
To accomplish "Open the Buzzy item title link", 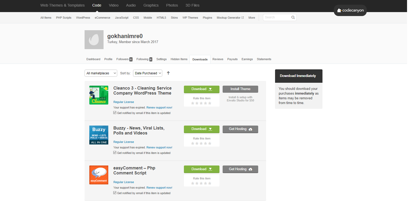I will tap(139, 131).
